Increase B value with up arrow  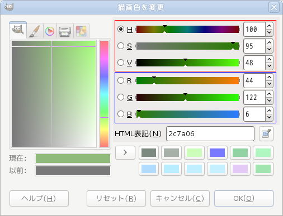(x=269, y=111)
